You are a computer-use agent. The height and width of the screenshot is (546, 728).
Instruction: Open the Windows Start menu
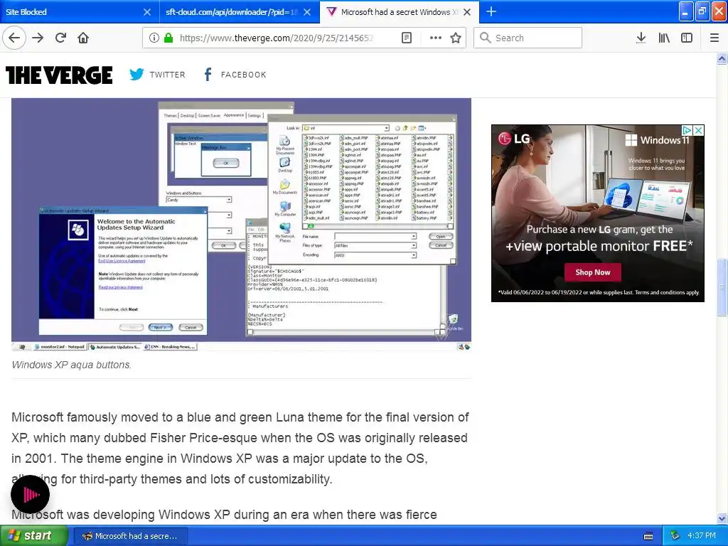point(34,535)
